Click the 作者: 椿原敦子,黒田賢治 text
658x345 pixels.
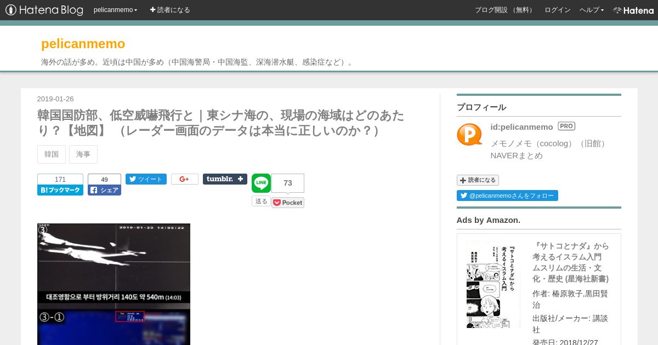tap(570, 299)
